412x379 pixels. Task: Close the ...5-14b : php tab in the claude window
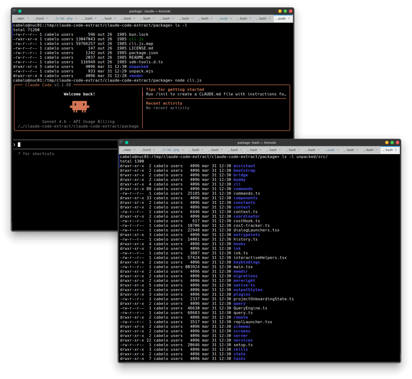(77, 19)
